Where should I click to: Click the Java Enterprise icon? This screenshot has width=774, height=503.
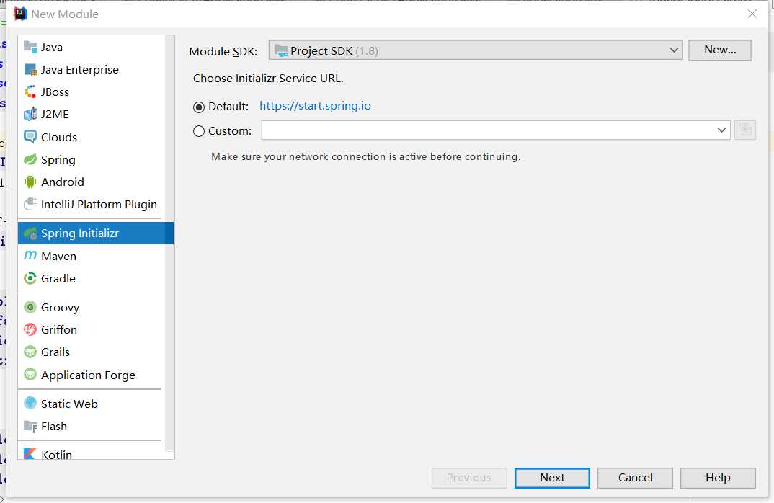pyautogui.click(x=30, y=70)
